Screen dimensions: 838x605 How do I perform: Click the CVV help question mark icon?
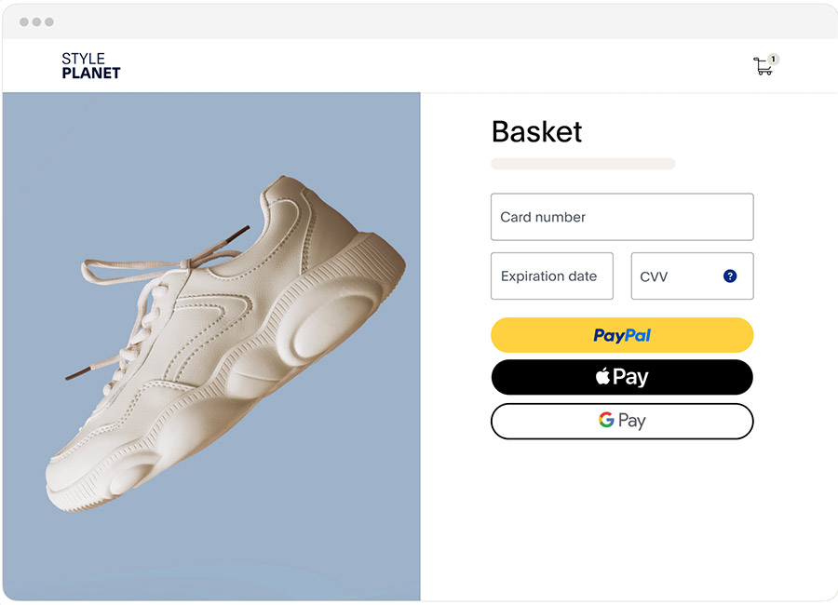pyautogui.click(x=730, y=276)
